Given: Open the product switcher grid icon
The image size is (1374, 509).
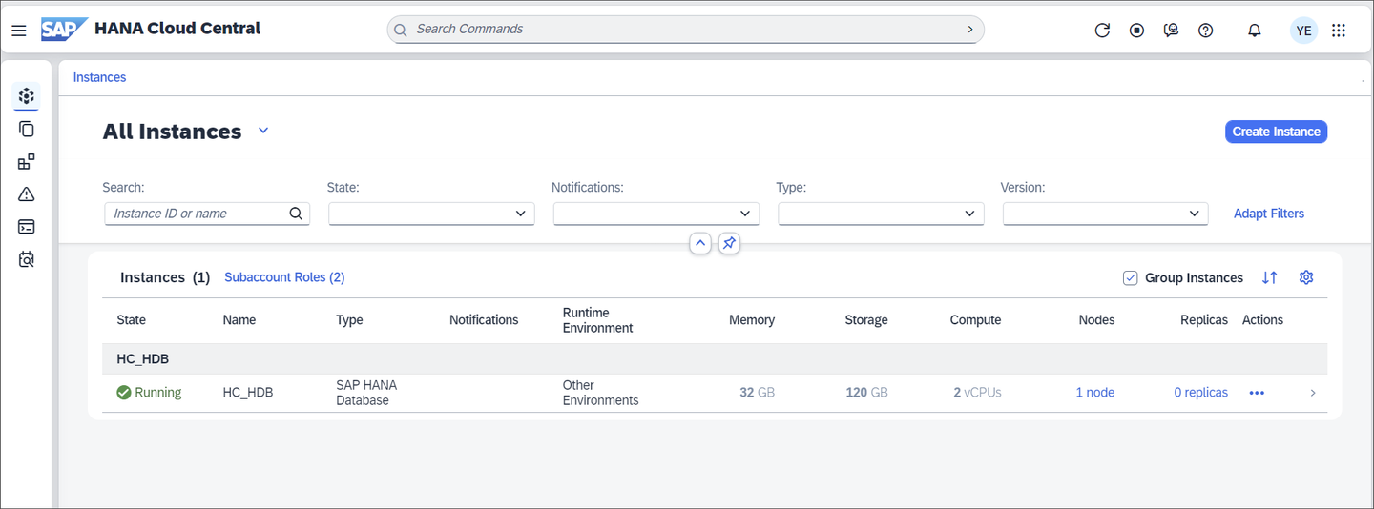Looking at the screenshot, I should pyautogui.click(x=1339, y=31).
